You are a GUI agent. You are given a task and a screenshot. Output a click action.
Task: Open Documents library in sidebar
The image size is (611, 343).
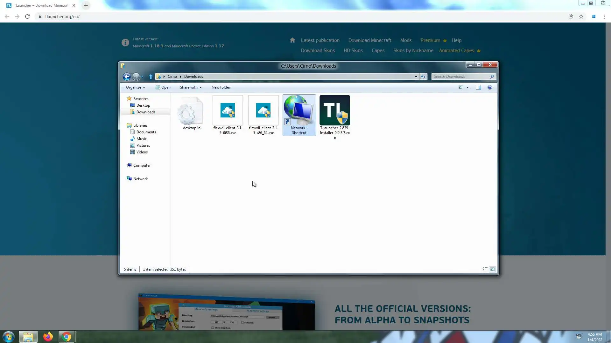pos(146,132)
